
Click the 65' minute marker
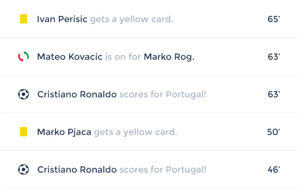click(x=274, y=19)
